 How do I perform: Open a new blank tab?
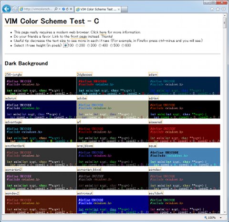click(125, 10)
